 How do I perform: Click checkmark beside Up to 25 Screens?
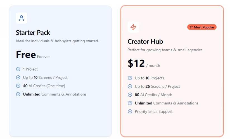[x=130, y=86]
